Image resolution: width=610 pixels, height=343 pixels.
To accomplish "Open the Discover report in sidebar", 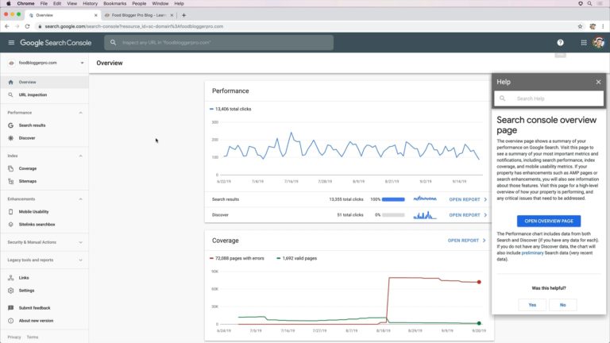I will click(x=27, y=138).
